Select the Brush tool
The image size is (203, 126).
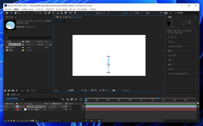point(58,13)
